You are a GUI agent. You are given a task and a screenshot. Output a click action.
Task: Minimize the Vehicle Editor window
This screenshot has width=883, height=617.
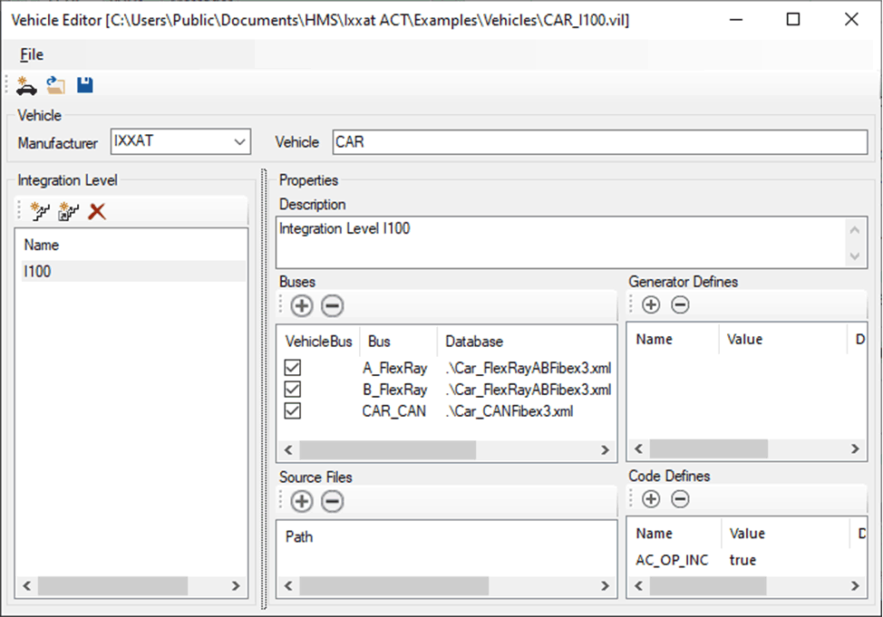(x=735, y=20)
